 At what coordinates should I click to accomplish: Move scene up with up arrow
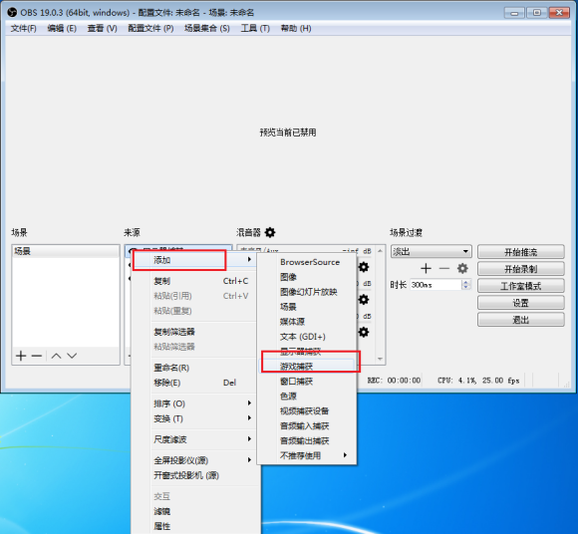click(x=56, y=356)
